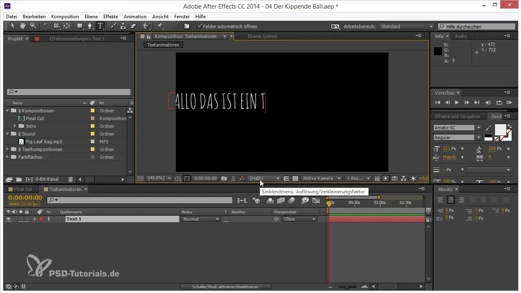Open the composition flowchart icon
This screenshot has width=521, height=293.
(403, 178)
